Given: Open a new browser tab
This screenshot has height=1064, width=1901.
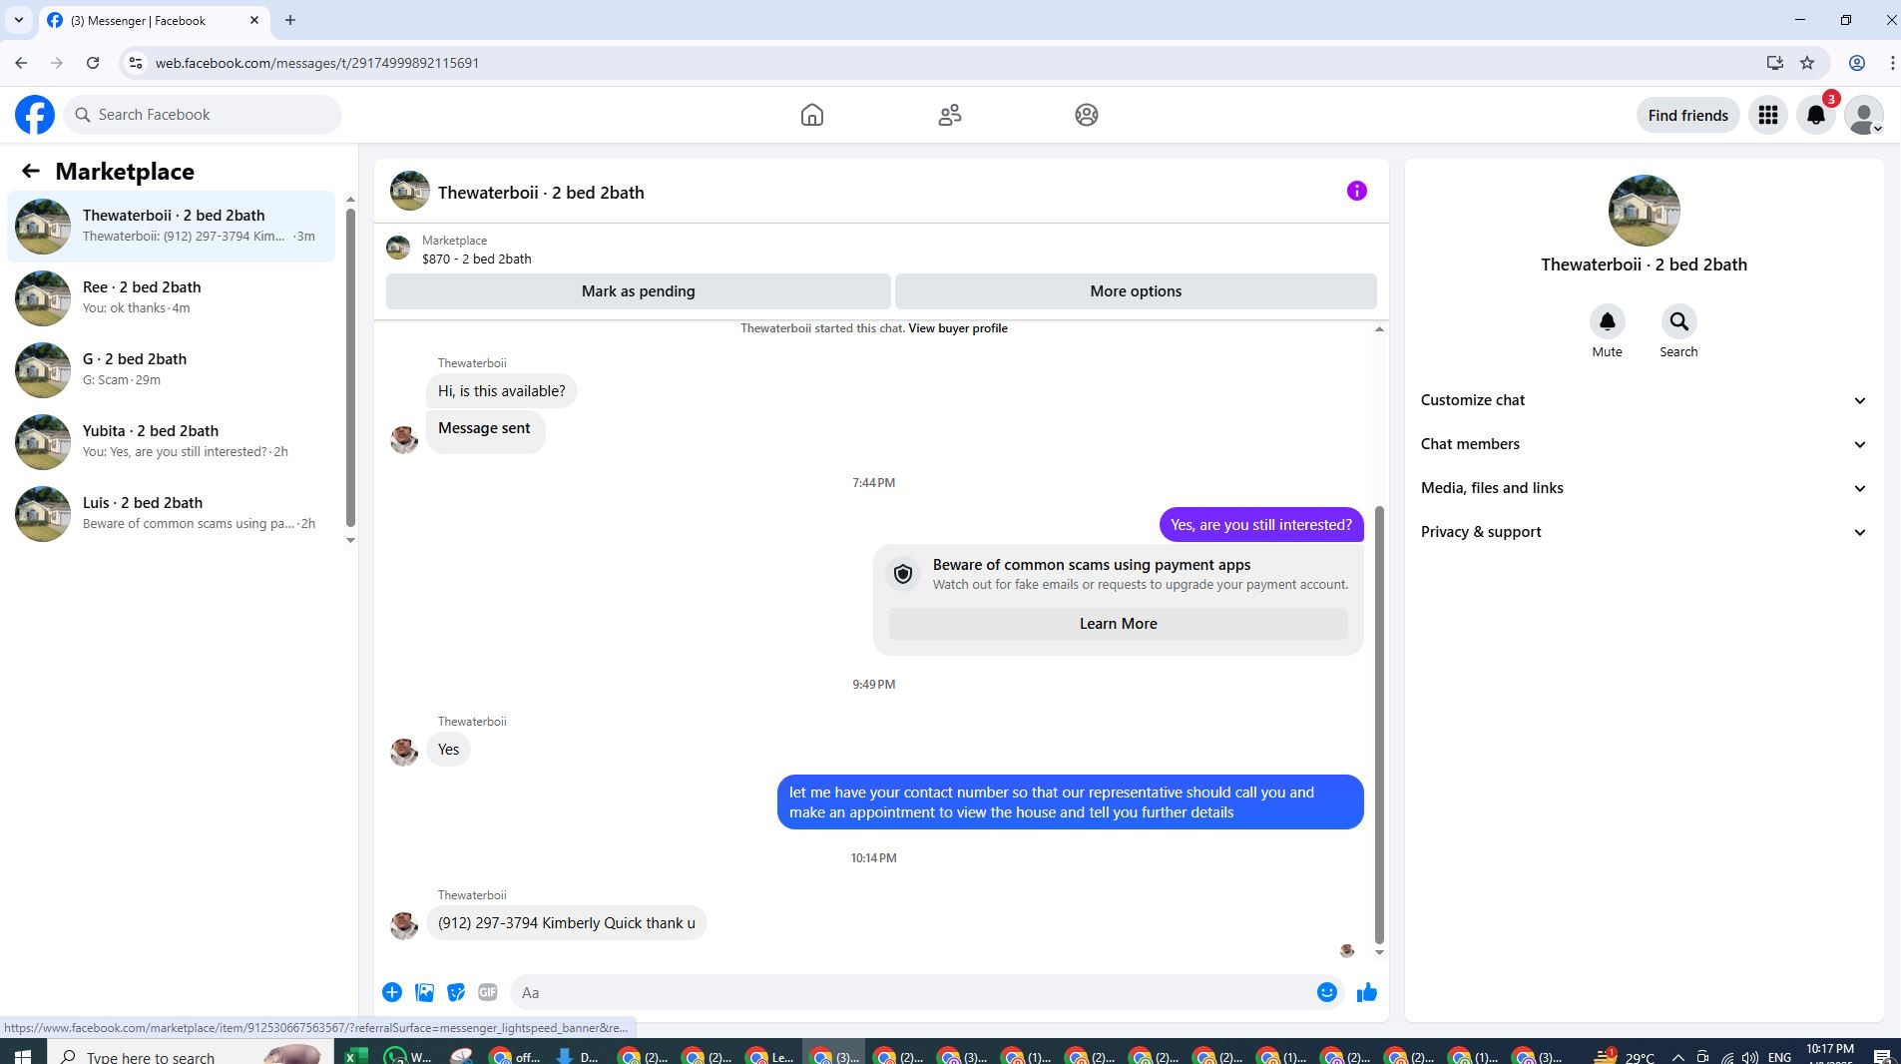Looking at the screenshot, I should 290,20.
